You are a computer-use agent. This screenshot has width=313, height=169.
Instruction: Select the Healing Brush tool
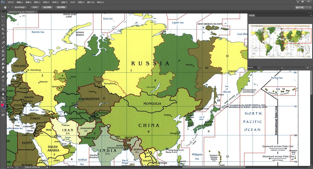click(3, 42)
